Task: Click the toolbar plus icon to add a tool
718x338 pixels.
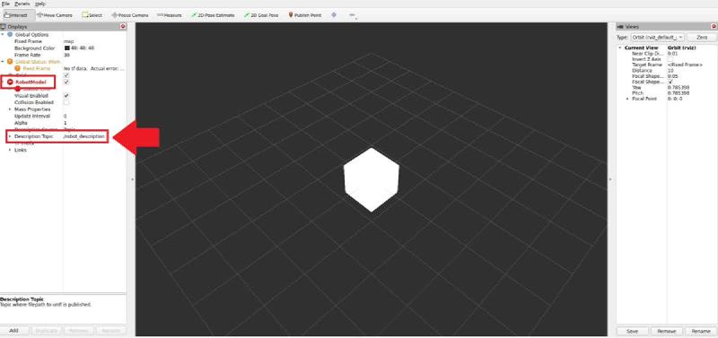Action: [334, 14]
